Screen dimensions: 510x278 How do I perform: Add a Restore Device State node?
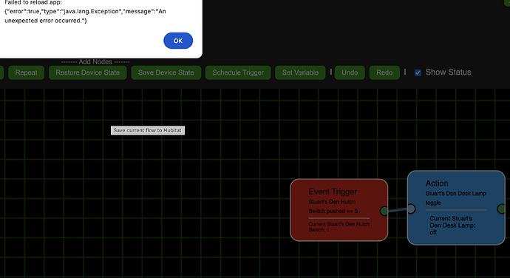coord(88,72)
